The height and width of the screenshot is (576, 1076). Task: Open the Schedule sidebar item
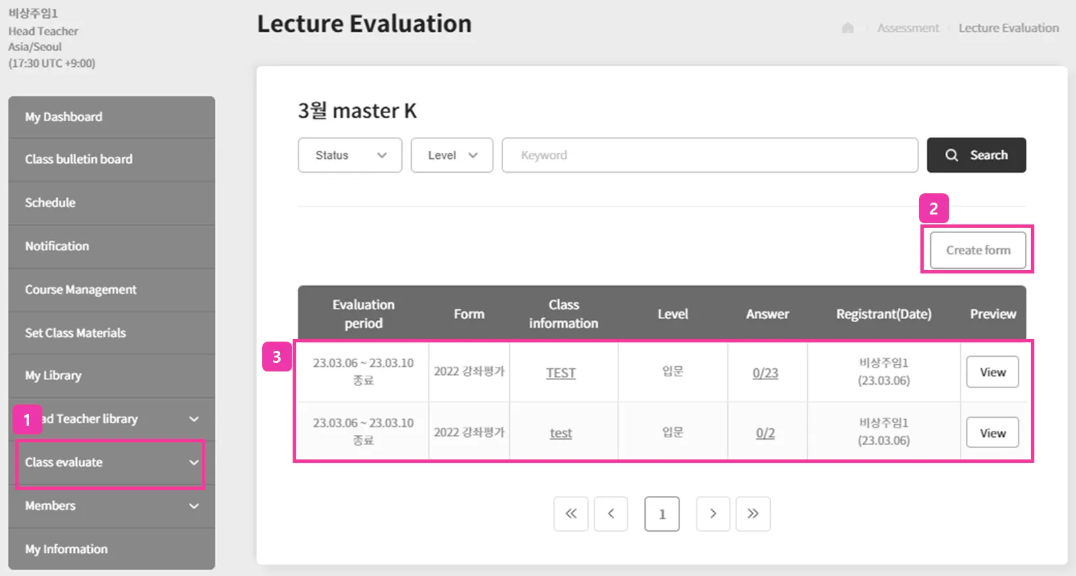(x=50, y=203)
